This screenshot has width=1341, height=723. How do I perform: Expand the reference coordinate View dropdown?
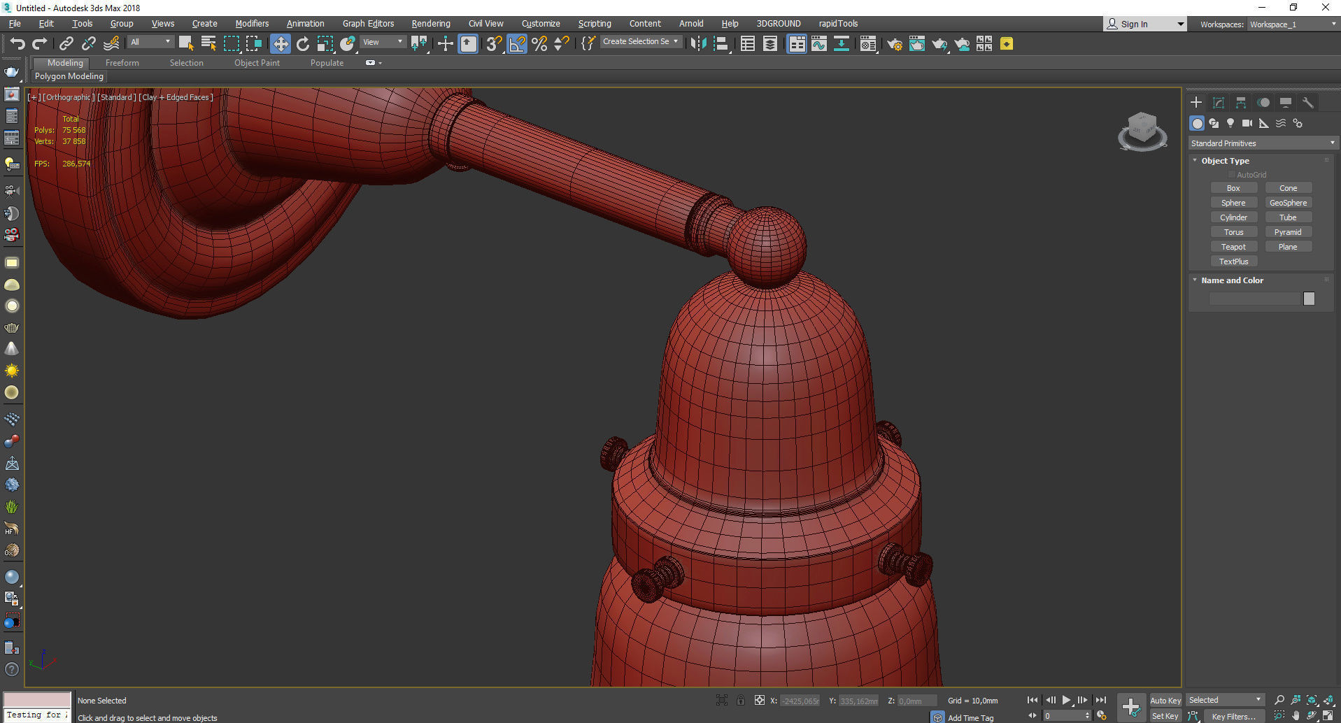click(x=383, y=42)
